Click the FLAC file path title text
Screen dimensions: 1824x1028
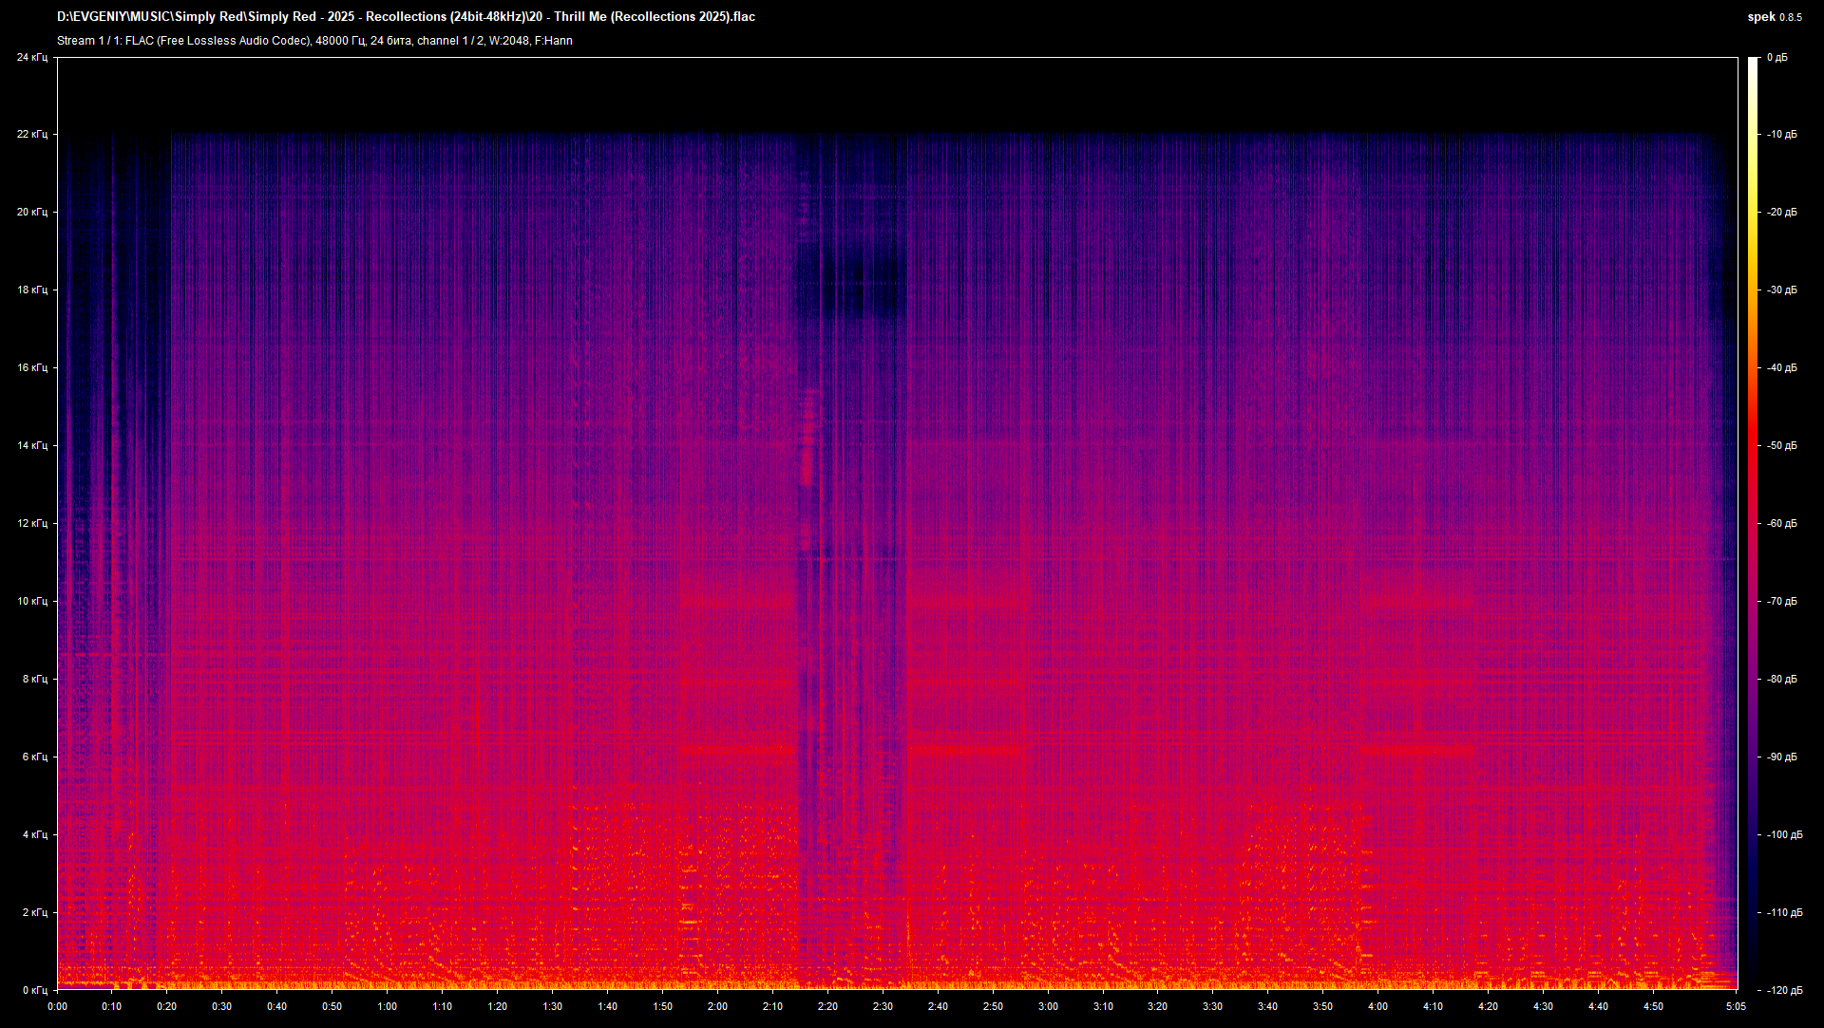406,16
